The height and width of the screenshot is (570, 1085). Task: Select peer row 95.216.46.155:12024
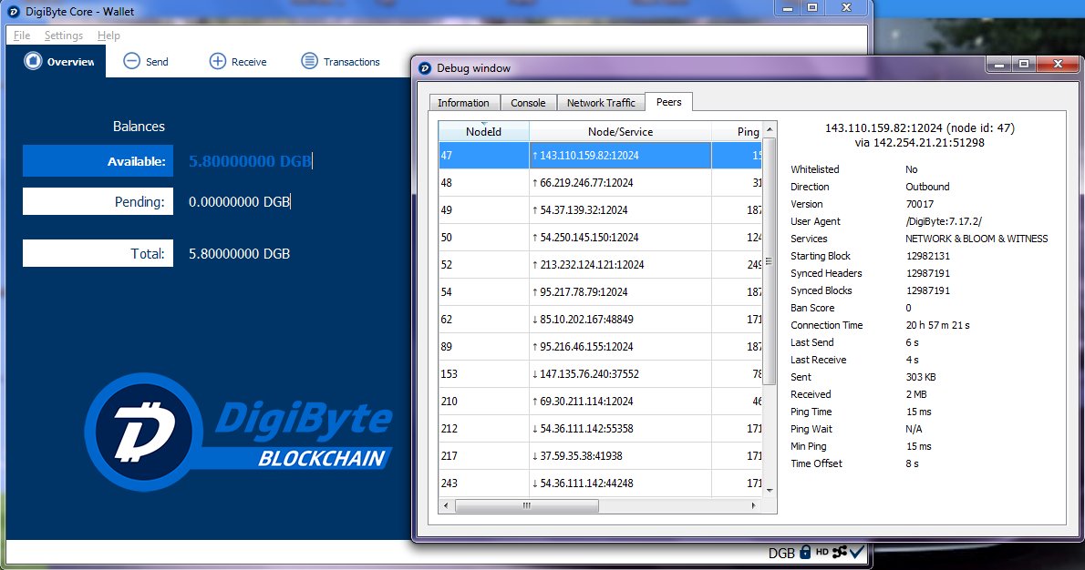tap(601, 346)
